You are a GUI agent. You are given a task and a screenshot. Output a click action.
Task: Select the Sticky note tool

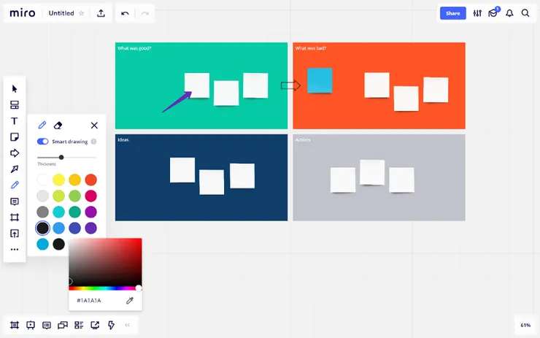tap(15, 137)
